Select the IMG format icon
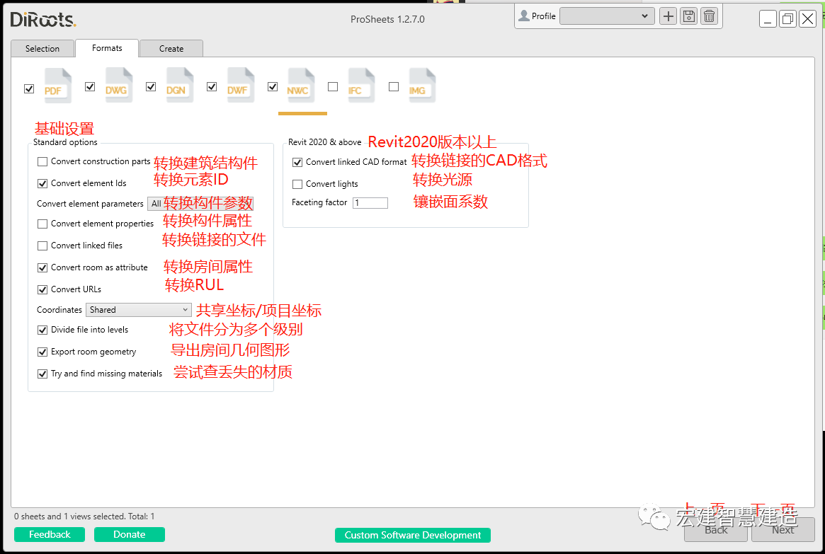The width and height of the screenshot is (825, 554). [x=422, y=85]
